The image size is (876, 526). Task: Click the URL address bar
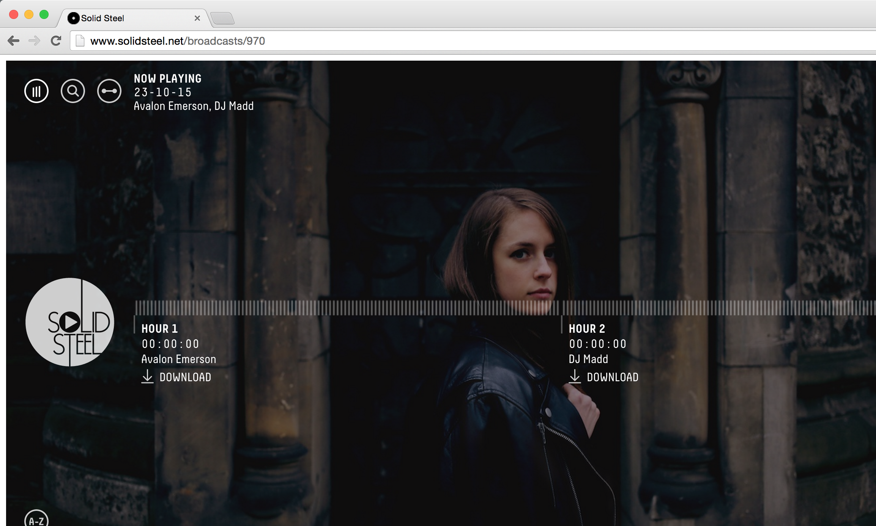[x=455, y=41]
